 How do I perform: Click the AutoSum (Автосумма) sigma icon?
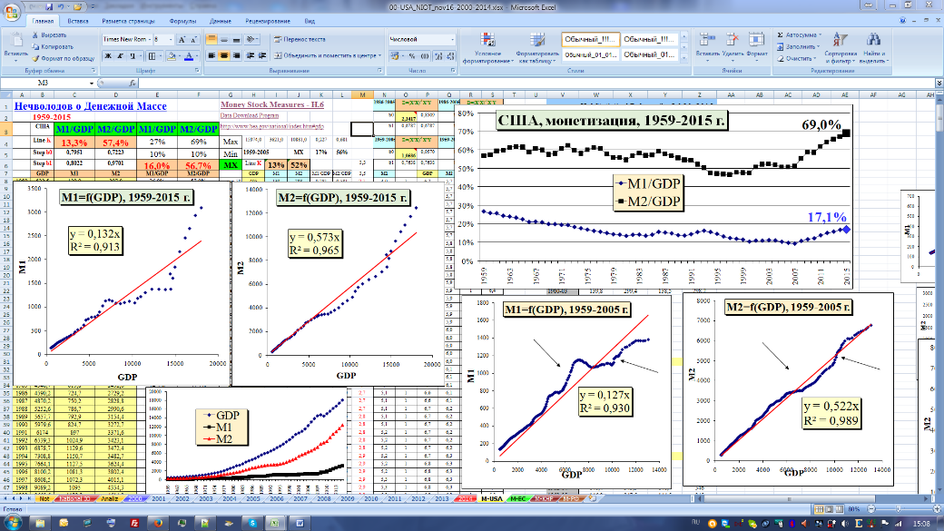(x=780, y=34)
